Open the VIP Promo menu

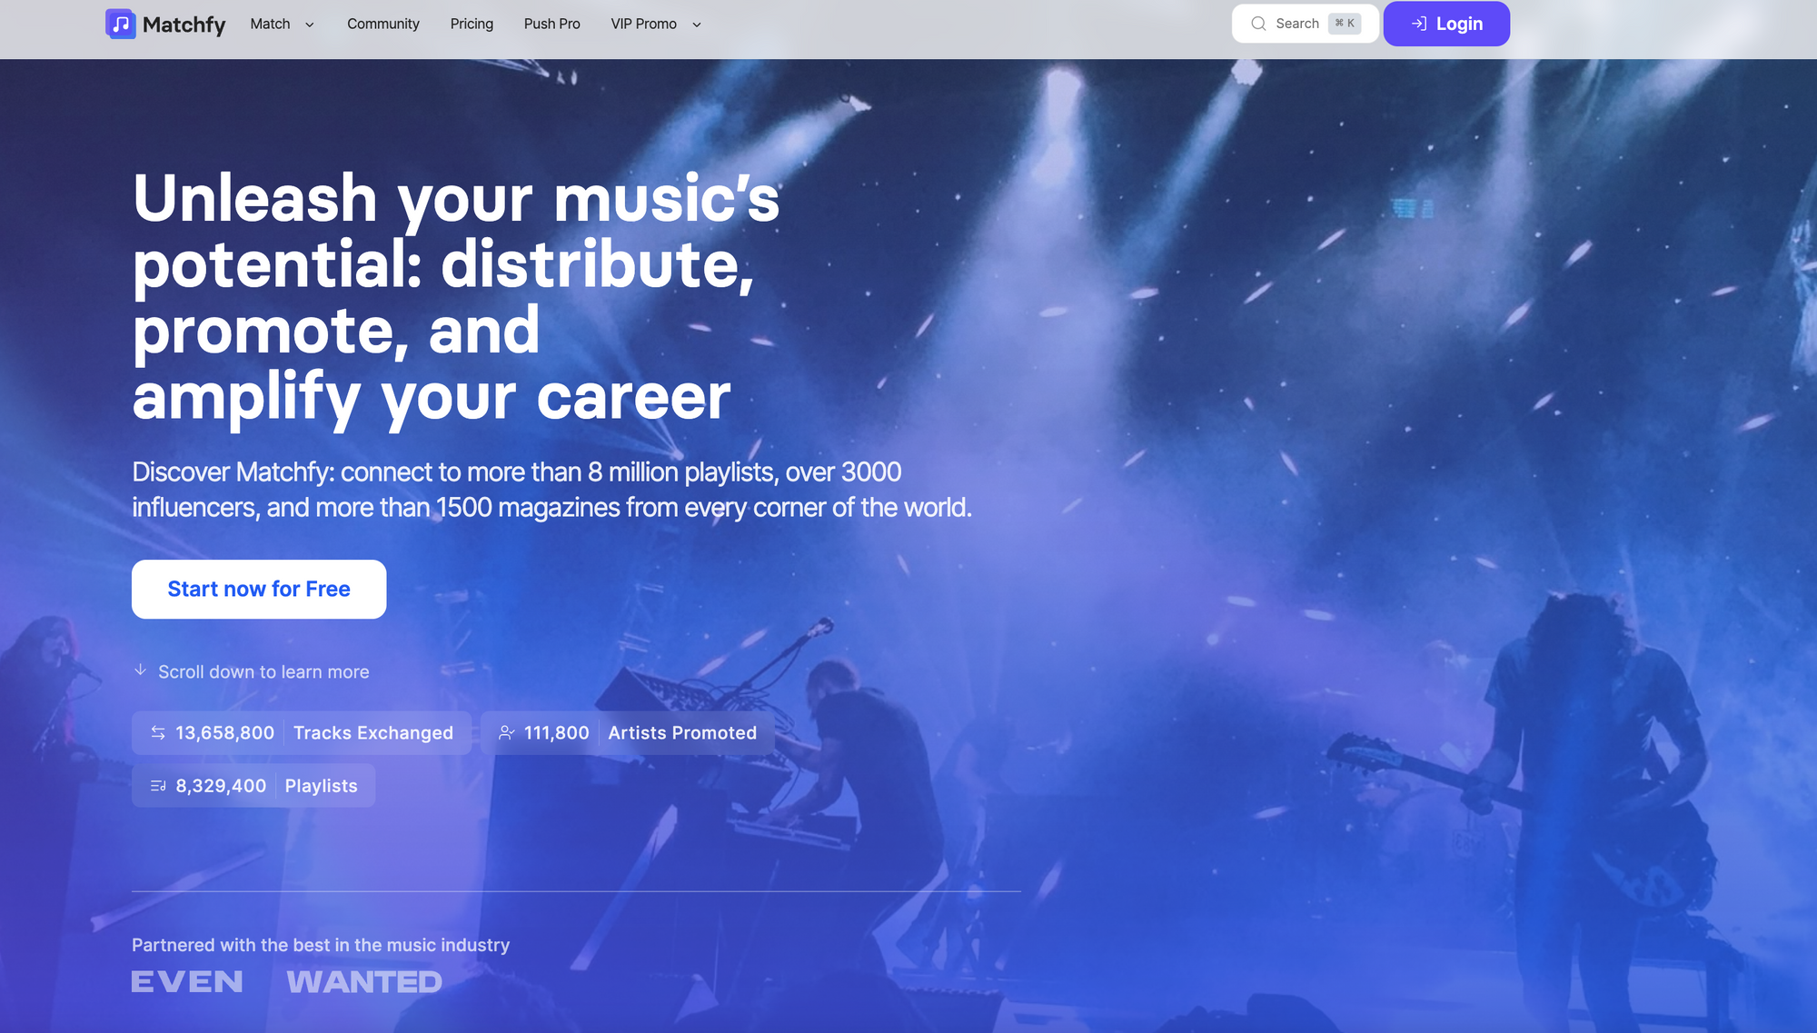(x=643, y=24)
